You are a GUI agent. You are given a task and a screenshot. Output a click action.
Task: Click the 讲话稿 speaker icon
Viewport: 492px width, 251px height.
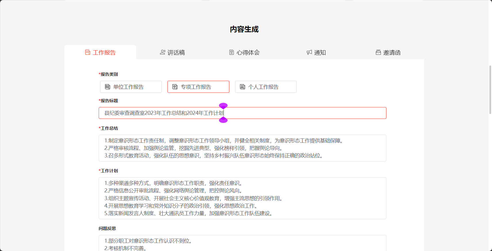coord(163,52)
